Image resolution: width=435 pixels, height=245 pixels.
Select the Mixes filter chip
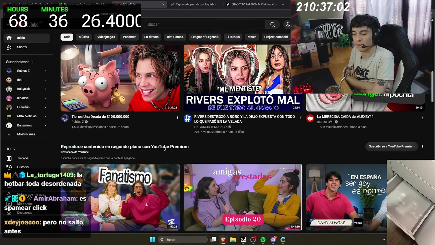(x=252, y=37)
